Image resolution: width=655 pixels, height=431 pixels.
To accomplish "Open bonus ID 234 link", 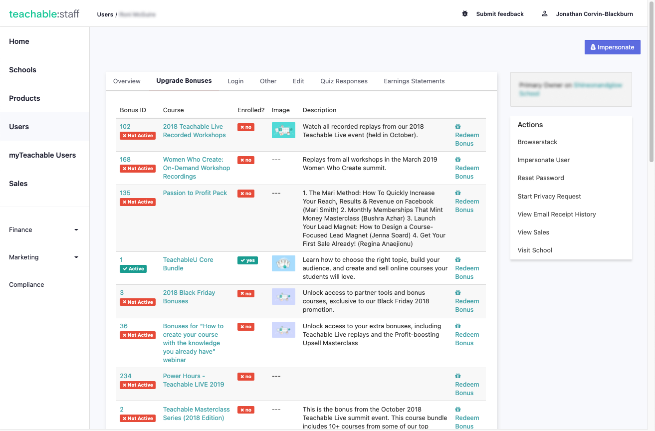I will [x=126, y=376].
